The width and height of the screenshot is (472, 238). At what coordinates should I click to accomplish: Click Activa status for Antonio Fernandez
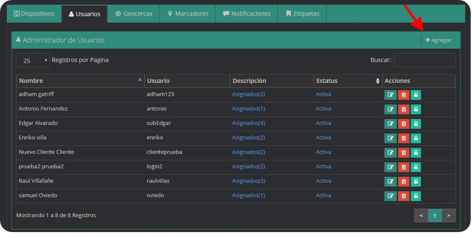tap(323, 109)
